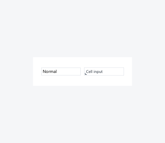The height and width of the screenshot is (143, 165).
Task: Click the empty area inside the Normal field
Action: click(x=69, y=71)
